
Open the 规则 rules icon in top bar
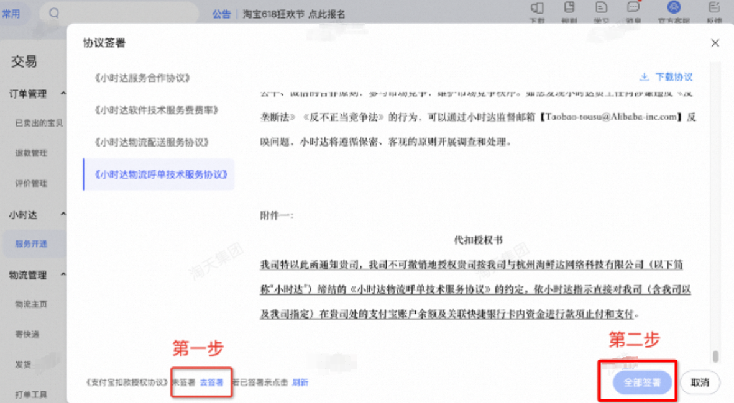tap(569, 7)
